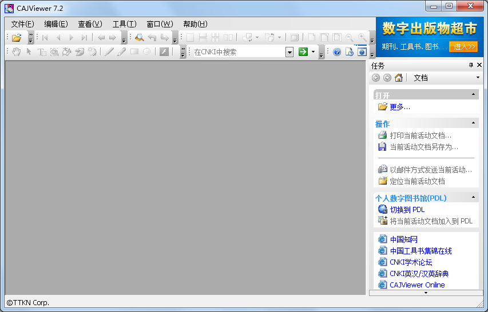Open the 帮助(H) menu
Viewport: 488px width, 312px height.
[x=195, y=24]
